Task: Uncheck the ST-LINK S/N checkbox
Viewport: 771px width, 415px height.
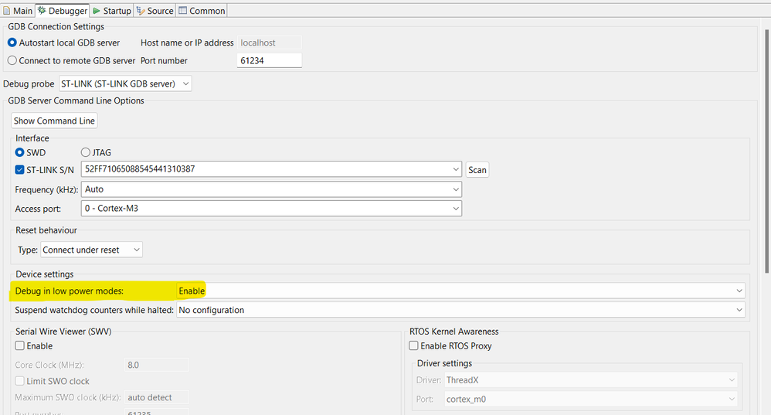Action: coord(20,170)
